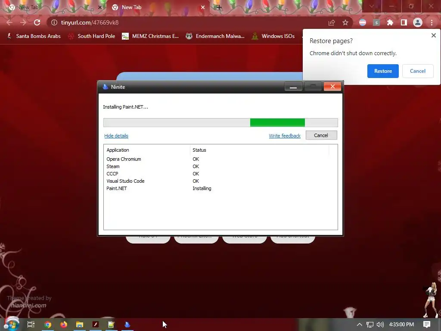Go forward in Chrome
441x331 pixels.
click(23, 22)
